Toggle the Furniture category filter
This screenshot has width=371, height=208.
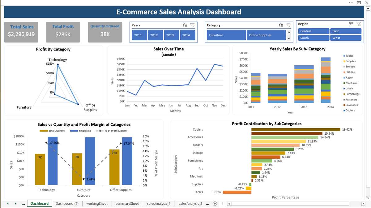226,35
